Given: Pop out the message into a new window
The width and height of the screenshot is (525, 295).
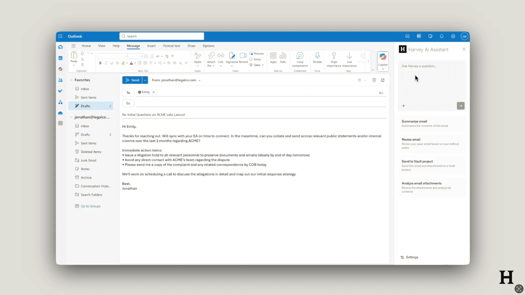Looking at the screenshot, I should [x=383, y=80].
